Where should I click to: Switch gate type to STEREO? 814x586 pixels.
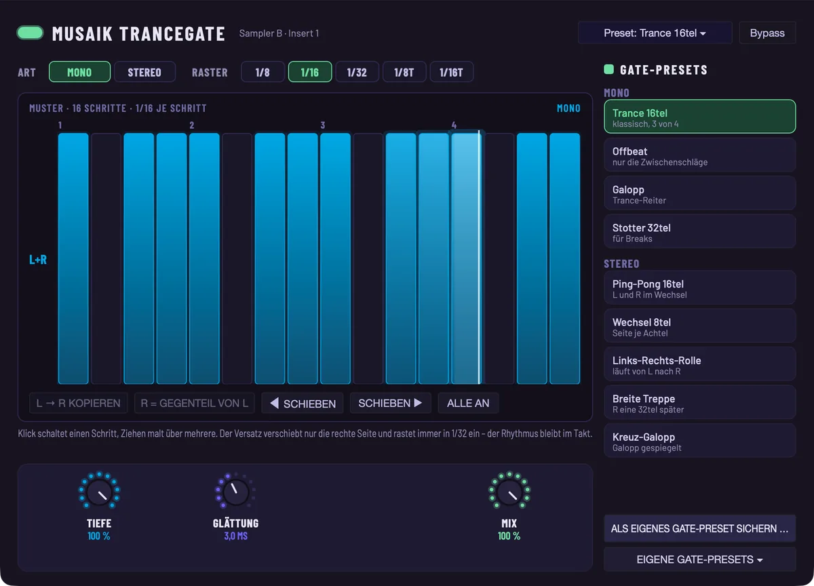144,72
